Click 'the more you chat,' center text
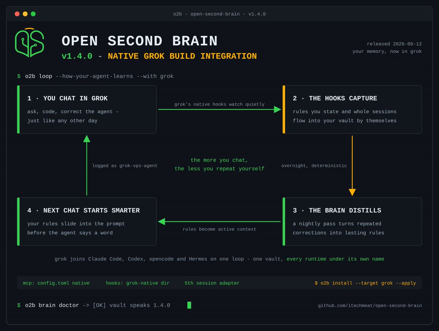The width and height of the screenshot is (439, 331). [x=219, y=160]
